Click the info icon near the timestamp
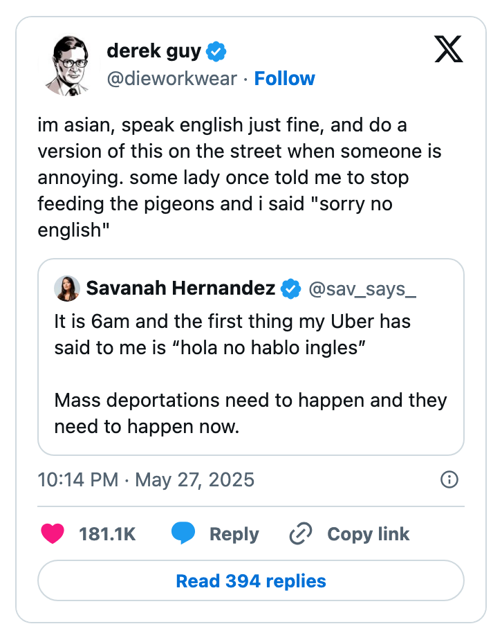Screen dimensions: 502x642 pyautogui.click(x=449, y=479)
